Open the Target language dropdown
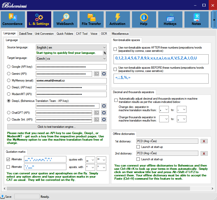Screen dimensions: 217x200 (x=105, y=58)
